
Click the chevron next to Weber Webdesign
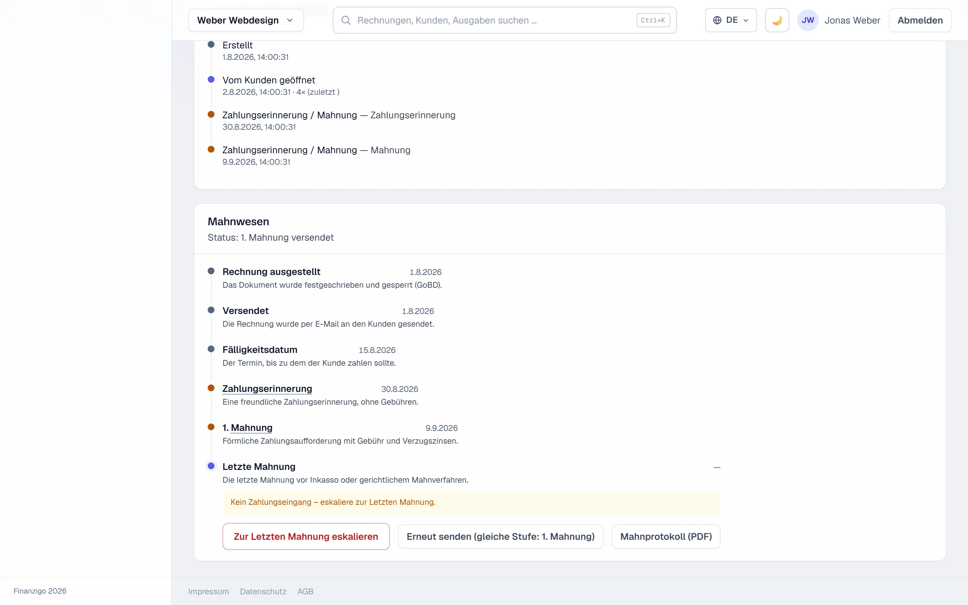pos(290,21)
